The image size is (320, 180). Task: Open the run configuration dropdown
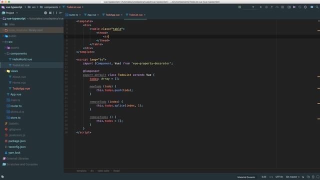(x=253, y=7)
